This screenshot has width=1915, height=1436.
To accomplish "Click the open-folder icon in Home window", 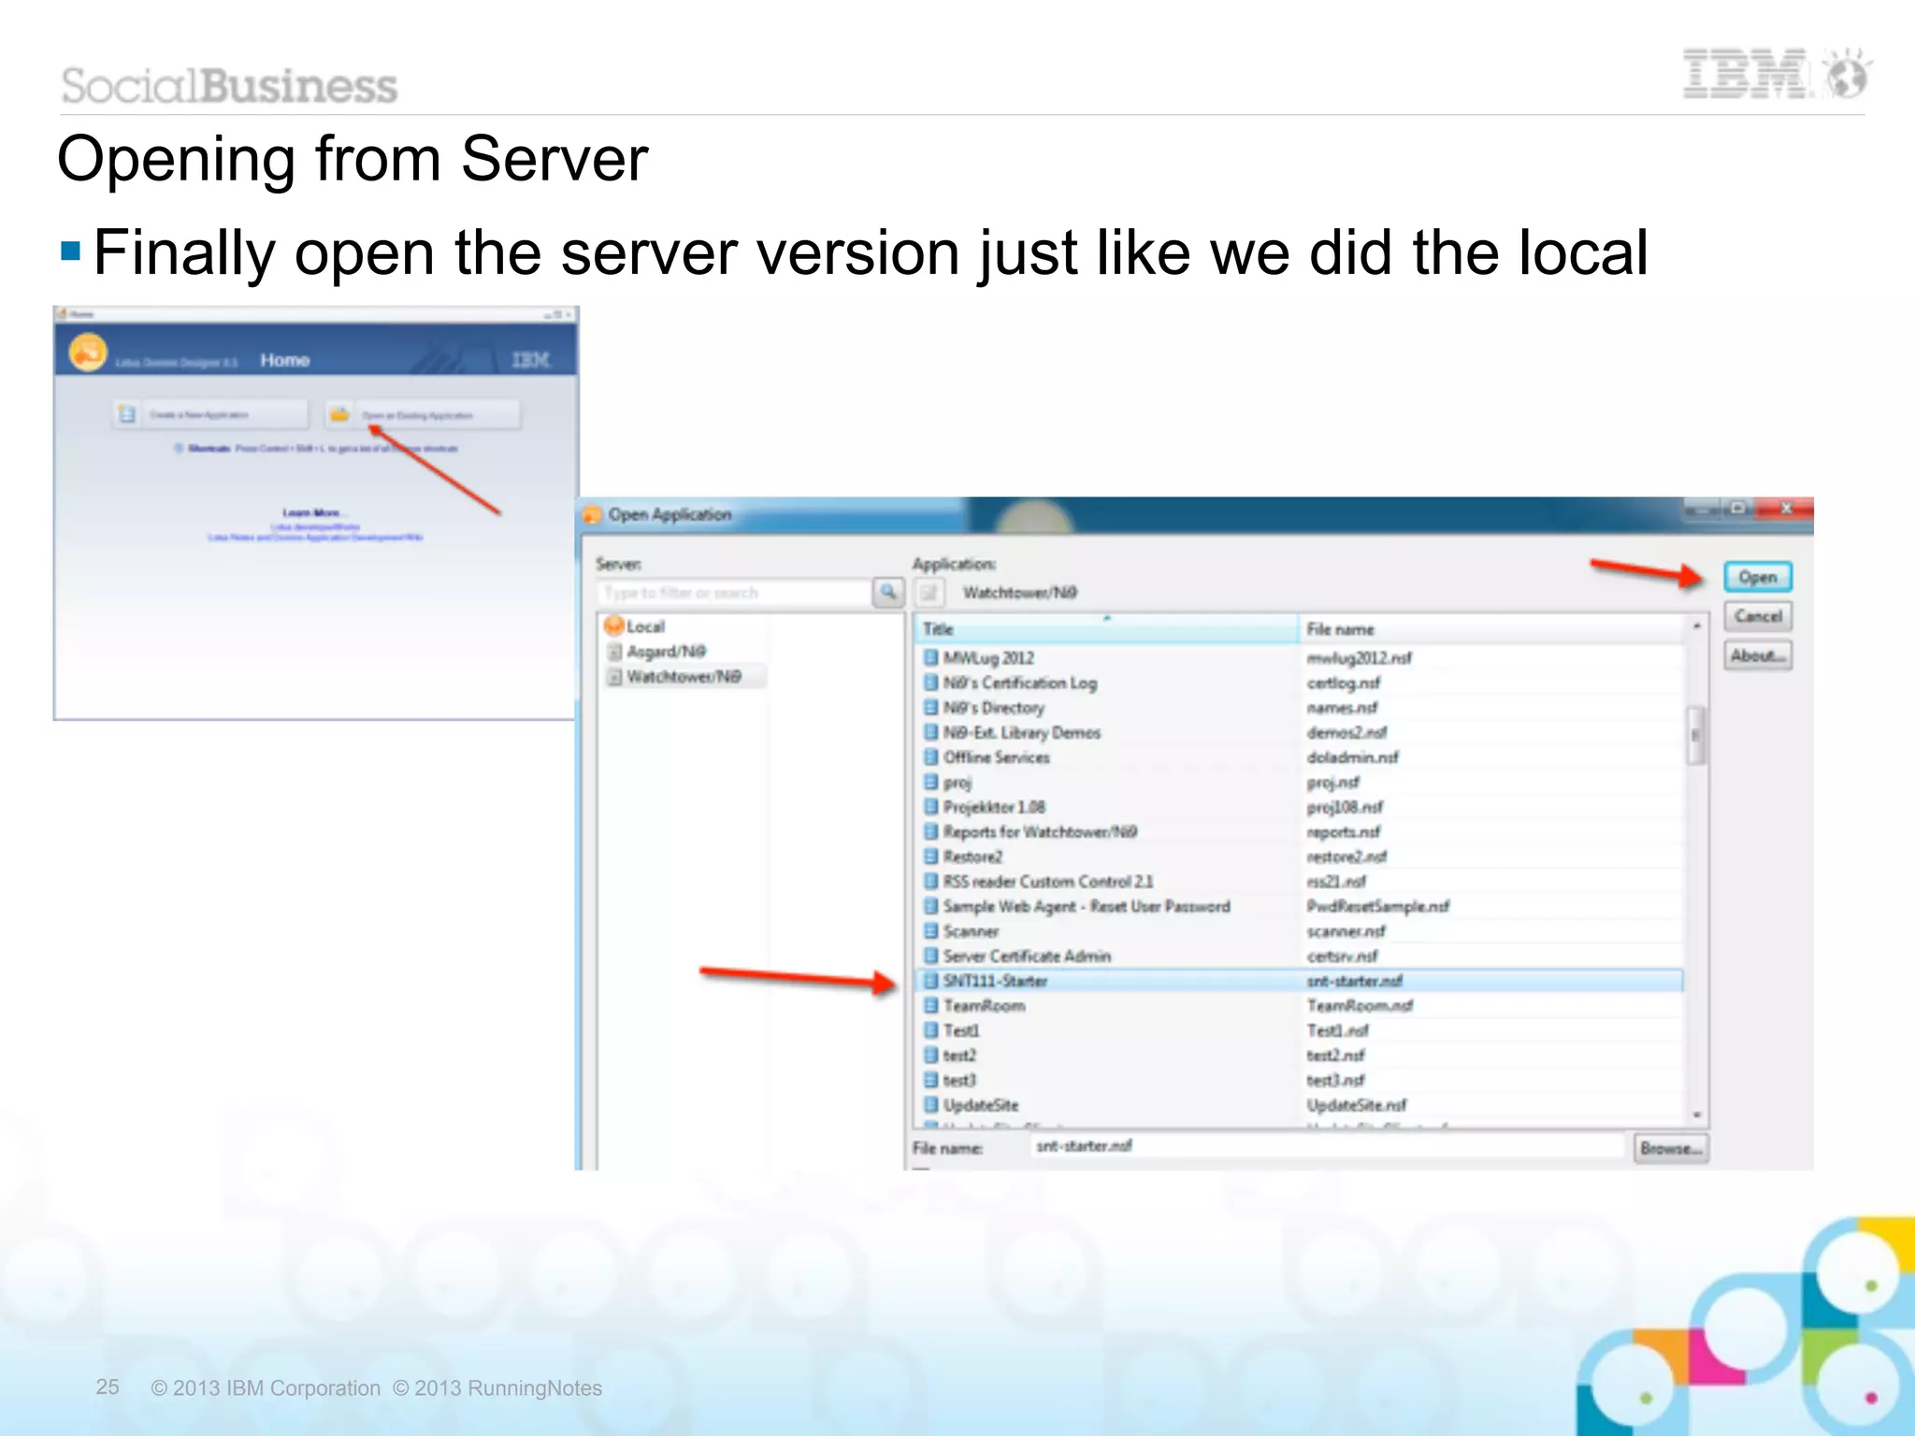I will coord(339,413).
